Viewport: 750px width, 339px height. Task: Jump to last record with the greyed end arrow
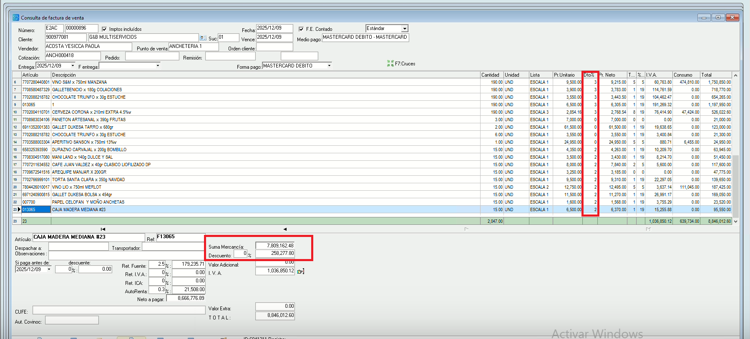(x=648, y=229)
